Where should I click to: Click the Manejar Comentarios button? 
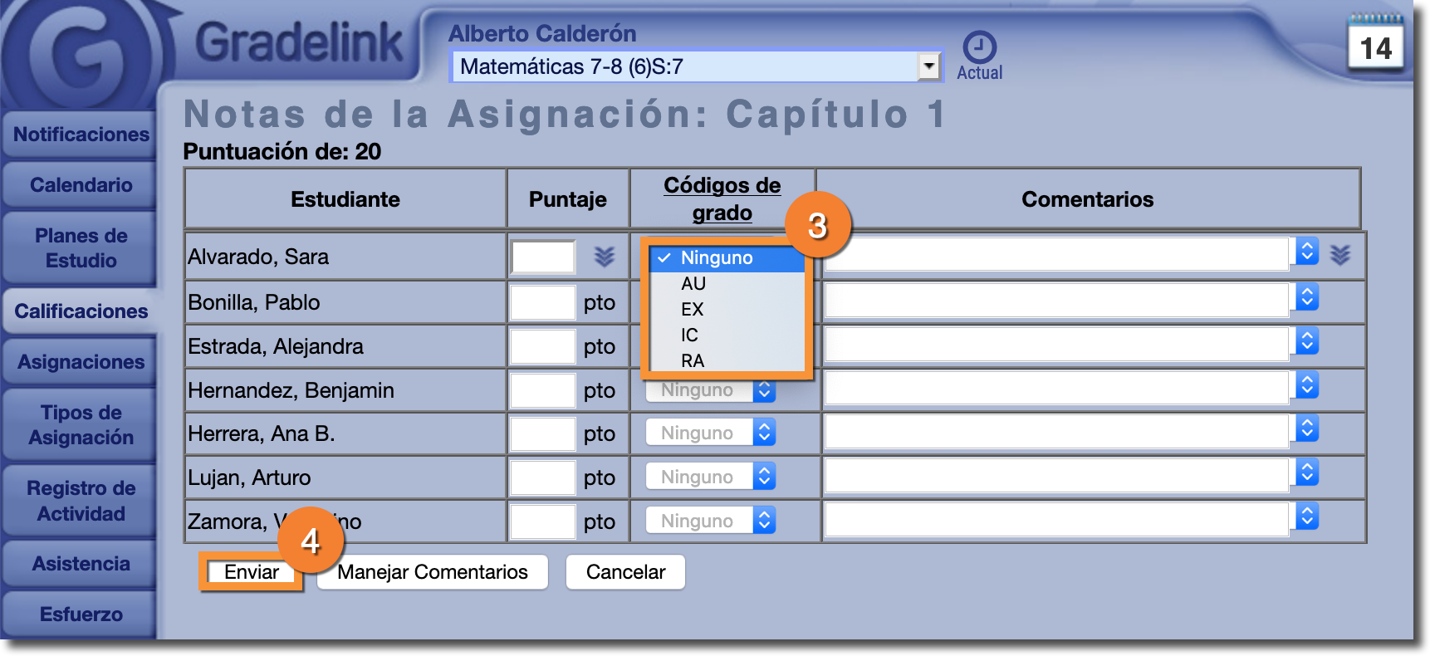(432, 572)
